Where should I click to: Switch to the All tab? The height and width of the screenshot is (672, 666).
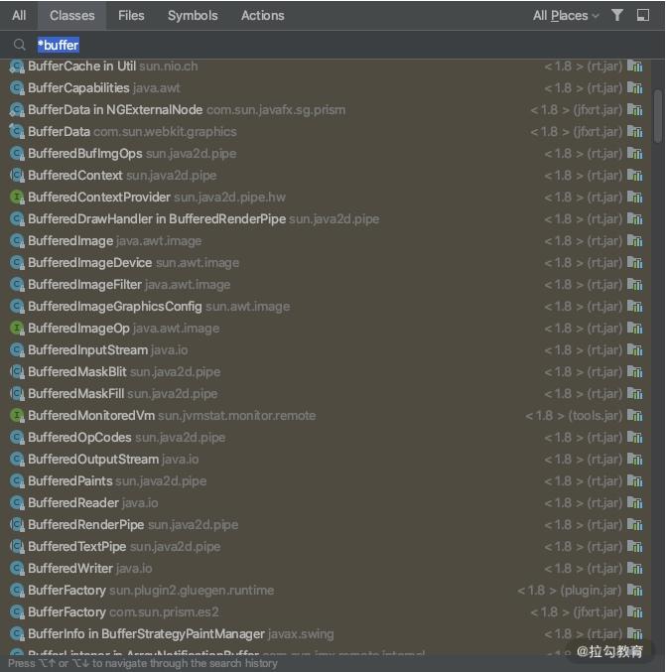tap(19, 15)
